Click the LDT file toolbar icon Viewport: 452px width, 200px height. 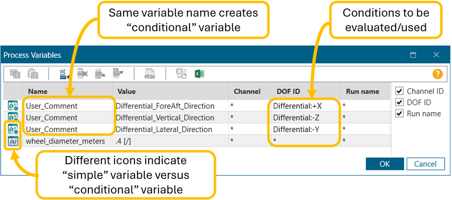150,74
